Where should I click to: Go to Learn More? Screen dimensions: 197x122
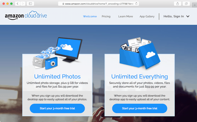click(x=126, y=17)
